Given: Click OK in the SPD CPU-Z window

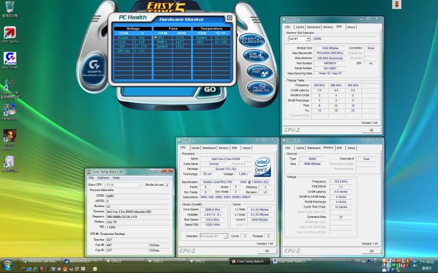Looking at the screenshot, I should (371, 130).
